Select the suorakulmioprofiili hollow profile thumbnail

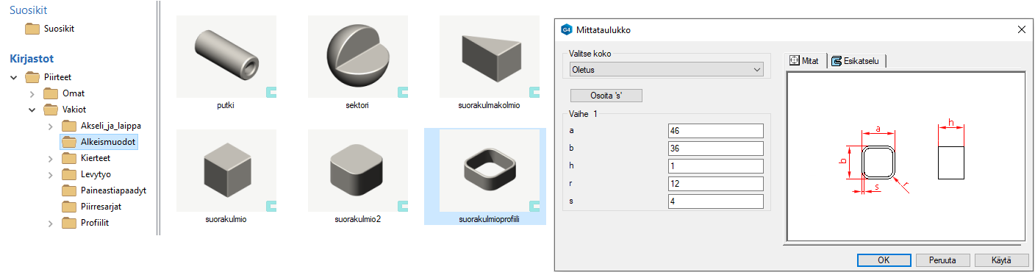489,171
